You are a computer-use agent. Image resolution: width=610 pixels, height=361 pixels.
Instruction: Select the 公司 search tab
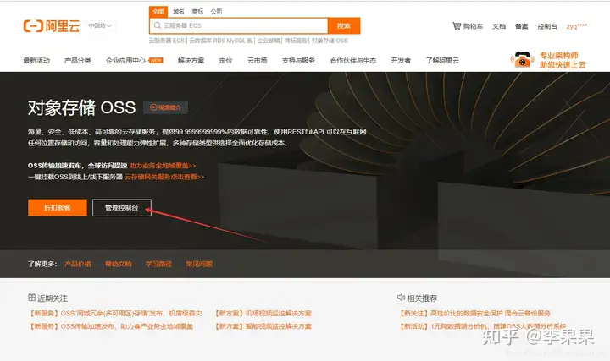[216, 12]
